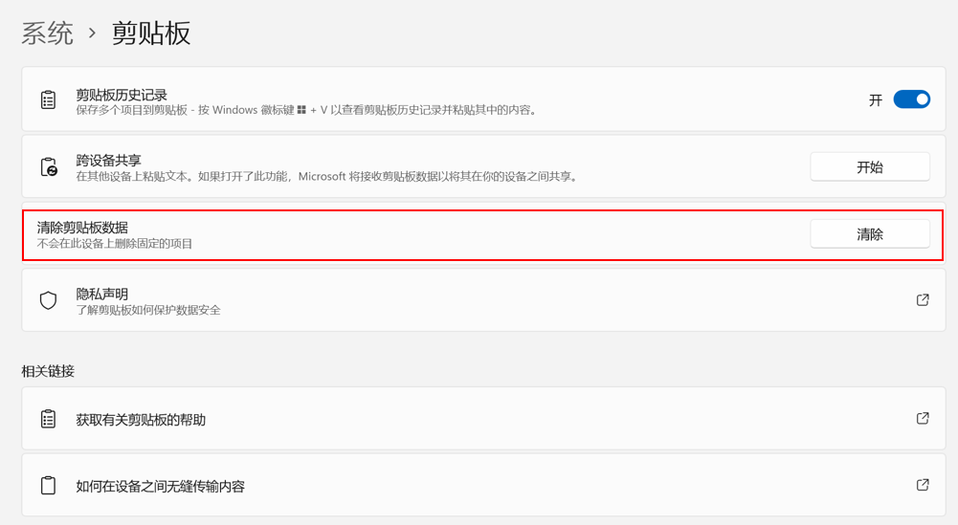Click the clipboard icon beside 如何在设备之间无缝传输内容
This screenshot has width=958, height=525.
[48, 486]
